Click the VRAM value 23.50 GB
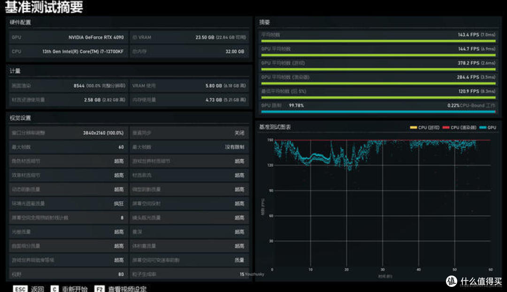This screenshot has width=507, height=292. point(205,38)
